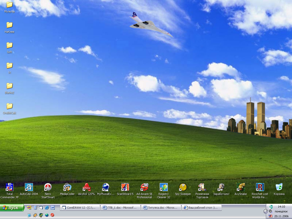
Task: Select Ad-Aware SE Professional icon
Action: [144, 191]
